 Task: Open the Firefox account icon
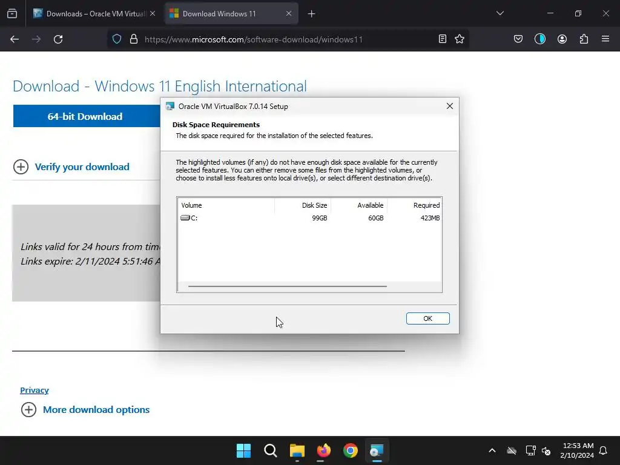point(562,39)
